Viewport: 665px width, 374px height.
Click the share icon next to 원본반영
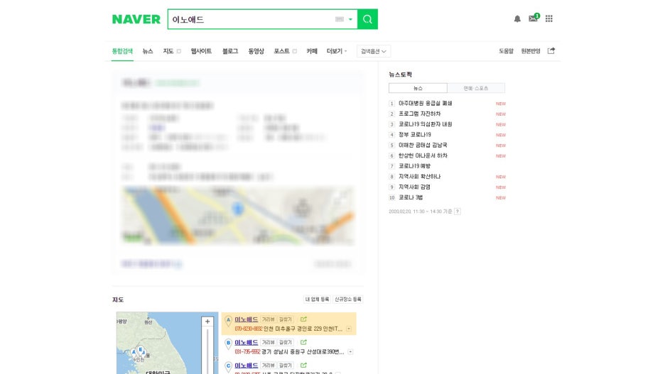(x=551, y=51)
